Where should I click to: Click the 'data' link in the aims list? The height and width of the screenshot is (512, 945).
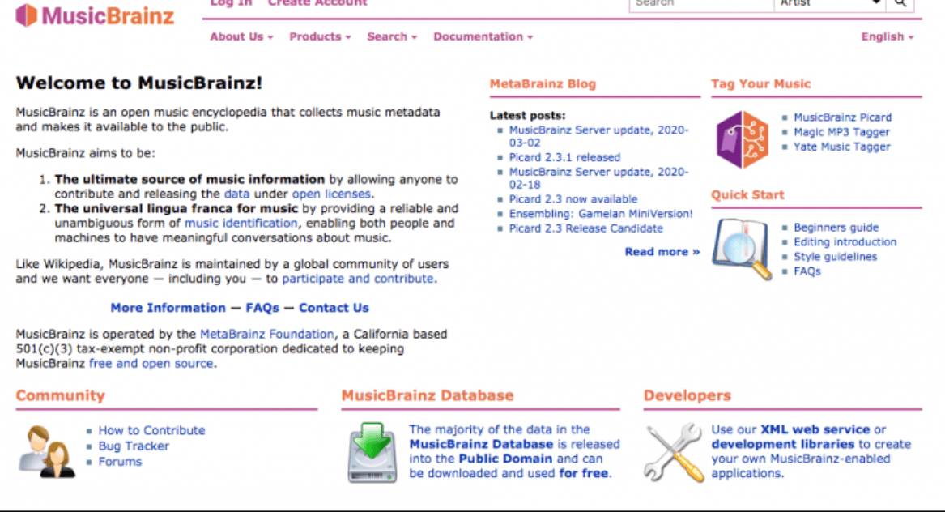[x=236, y=194]
